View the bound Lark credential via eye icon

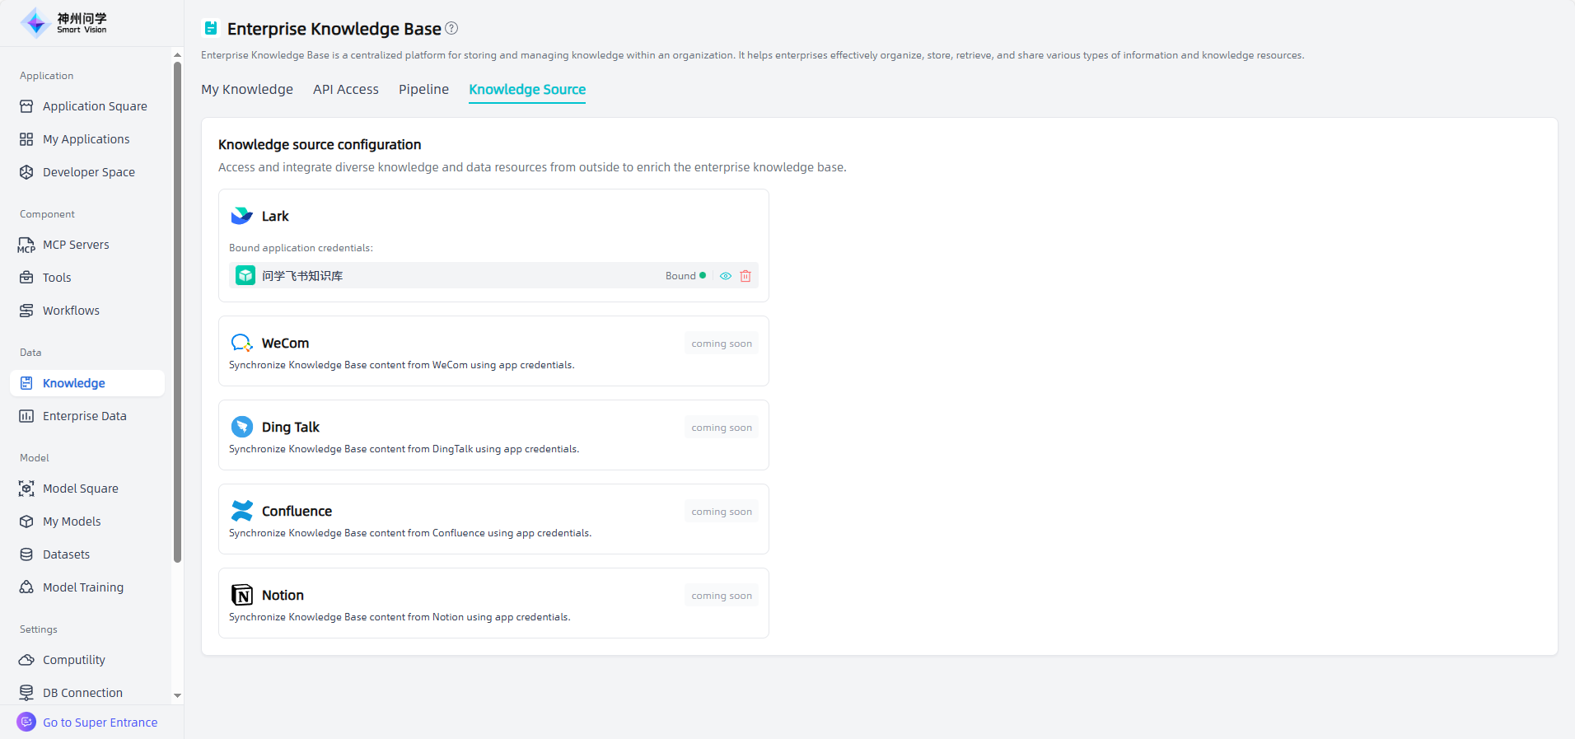pos(726,276)
